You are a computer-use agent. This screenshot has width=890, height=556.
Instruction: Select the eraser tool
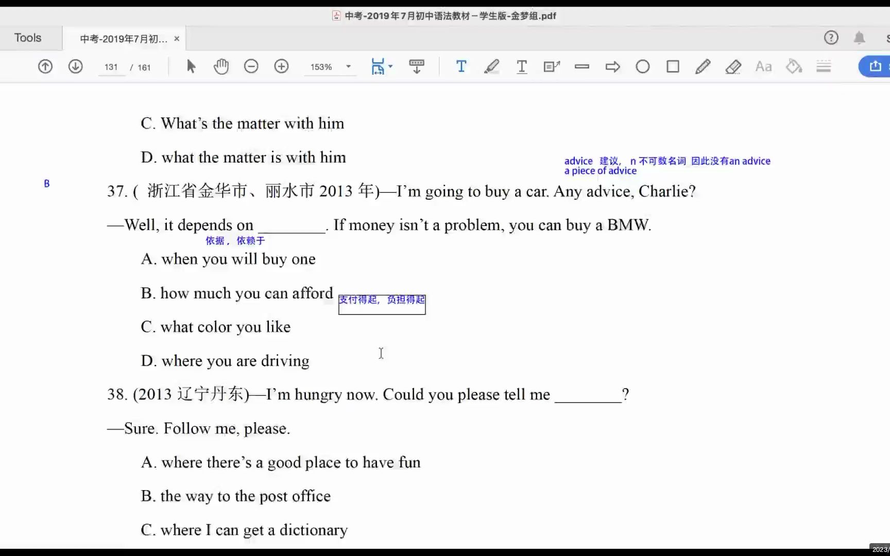click(x=733, y=66)
